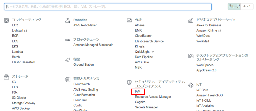Open AppStream 2.0

(x=206, y=70)
